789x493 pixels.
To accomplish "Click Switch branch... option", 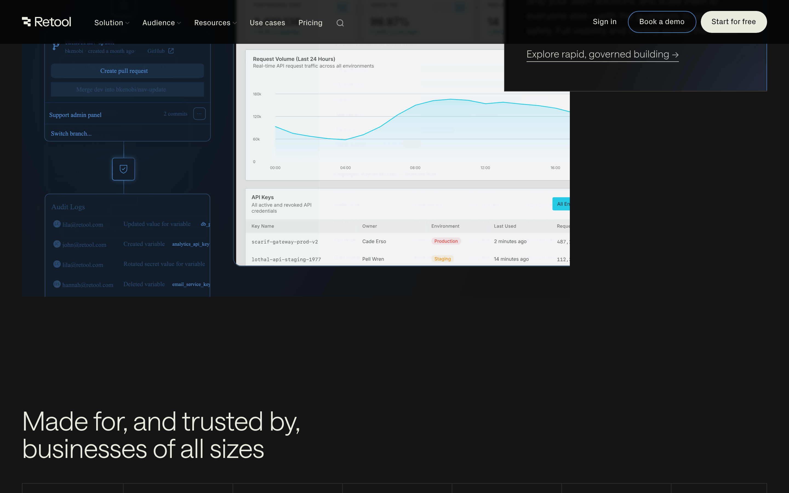I will pyautogui.click(x=71, y=134).
